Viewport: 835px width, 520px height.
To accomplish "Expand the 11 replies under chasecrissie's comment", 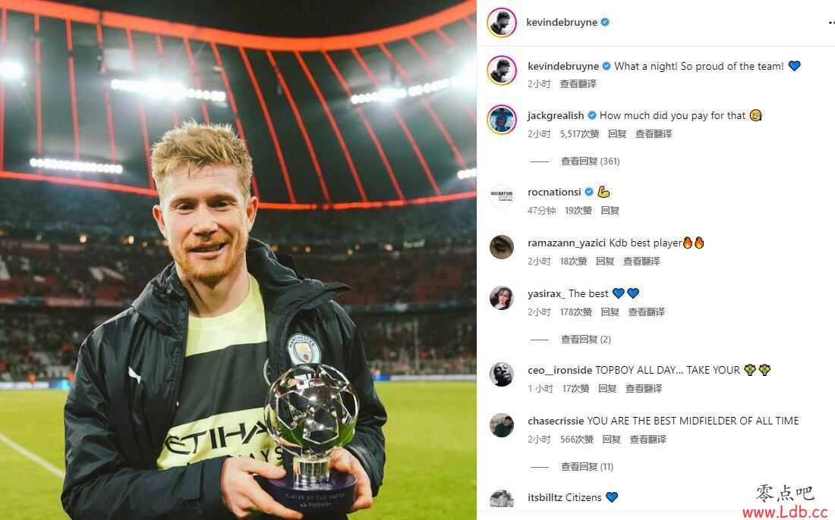I will pyautogui.click(x=587, y=467).
